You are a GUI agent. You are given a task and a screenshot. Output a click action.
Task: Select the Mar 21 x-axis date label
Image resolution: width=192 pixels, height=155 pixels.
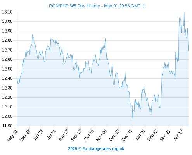165,135
